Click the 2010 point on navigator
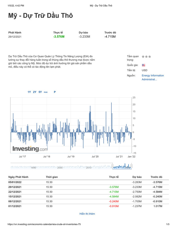177x230 pixels. coord(89,168)
